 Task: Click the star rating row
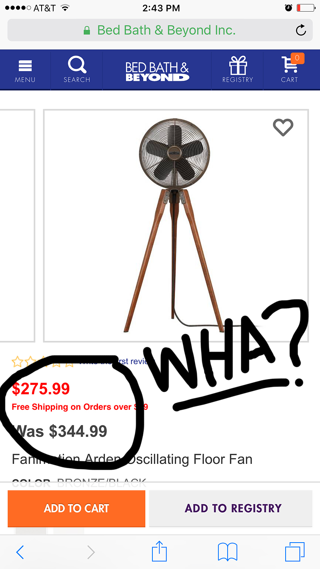pos(43,363)
